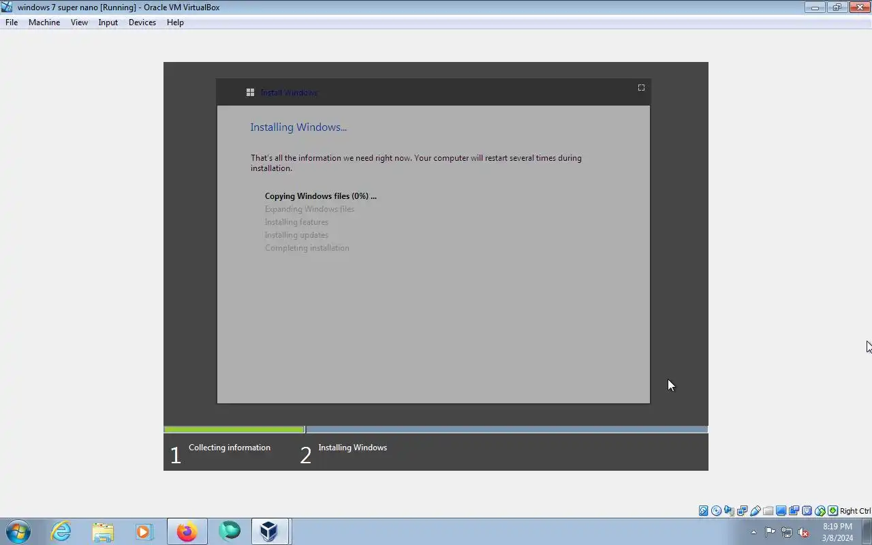The height and width of the screenshot is (545, 872).
Task: Open the Action Center flag icon
Action: coord(770,532)
